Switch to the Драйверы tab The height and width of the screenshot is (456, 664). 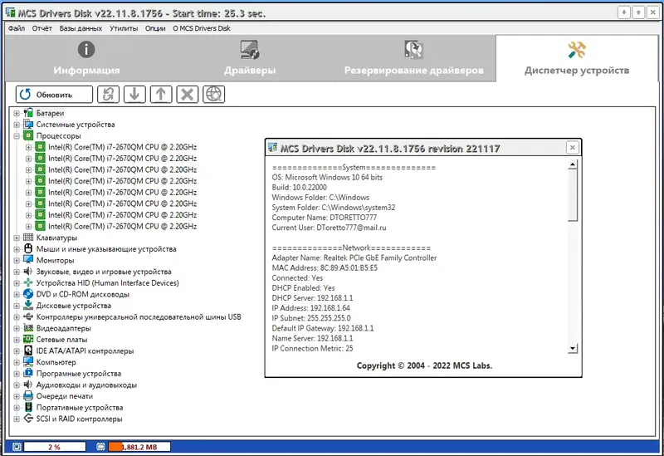point(250,58)
